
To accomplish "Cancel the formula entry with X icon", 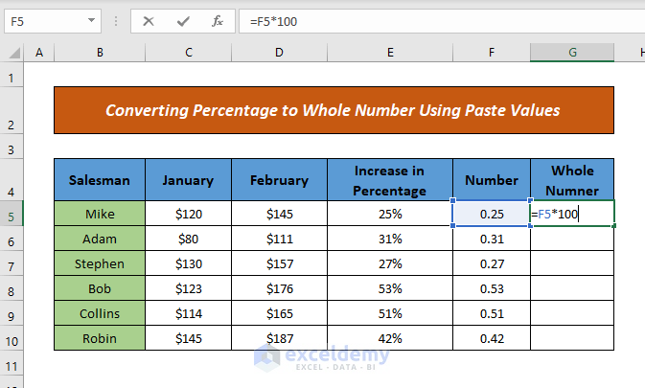I will (149, 21).
